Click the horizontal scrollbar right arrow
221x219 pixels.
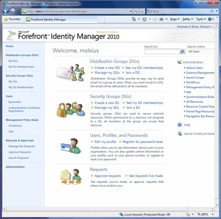pyautogui.click(x=213, y=209)
